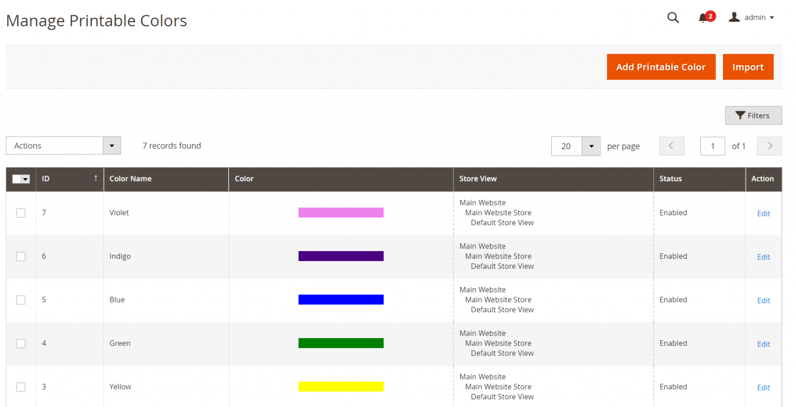Expand the Actions dropdown
This screenshot has height=407, width=795.
pyautogui.click(x=112, y=146)
